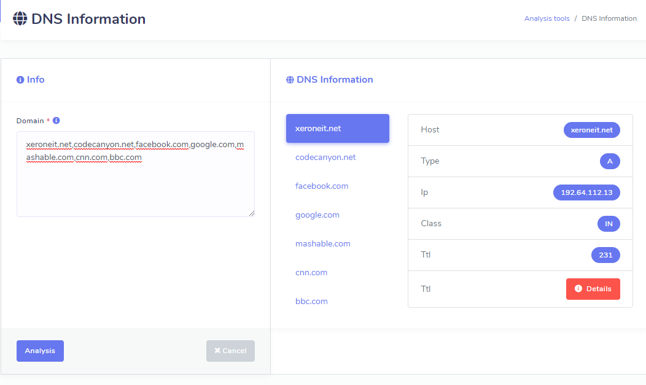The width and height of the screenshot is (646, 385).
Task: Click the globe icon beside DNS Information panel heading
Action: pyautogui.click(x=290, y=80)
